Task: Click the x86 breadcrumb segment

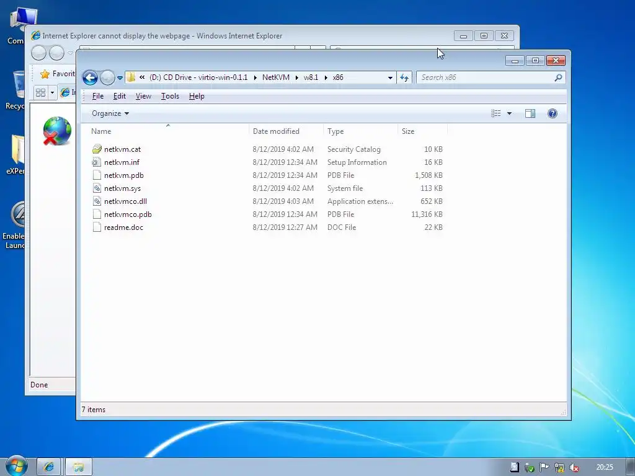Action: coord(338,77)
